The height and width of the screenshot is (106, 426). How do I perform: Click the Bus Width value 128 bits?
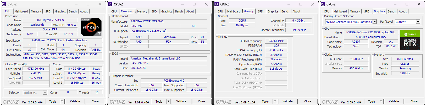(405, 74)
